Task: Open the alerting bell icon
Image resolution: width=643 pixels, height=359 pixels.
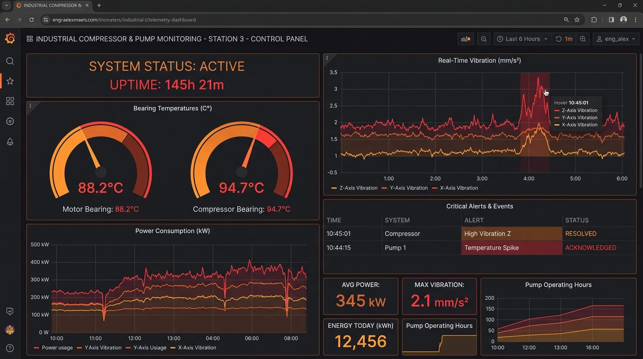Action: (10, 142)
